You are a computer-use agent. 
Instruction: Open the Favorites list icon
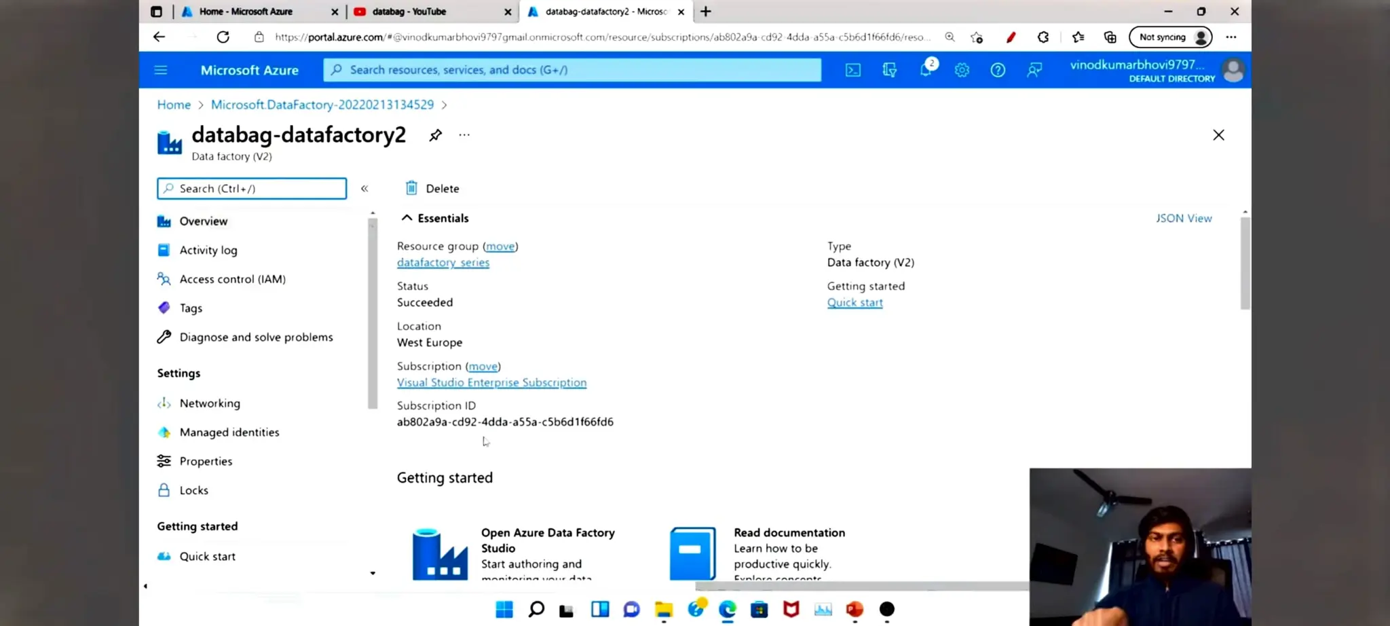pyautogui.click(x=1078, y=37)
